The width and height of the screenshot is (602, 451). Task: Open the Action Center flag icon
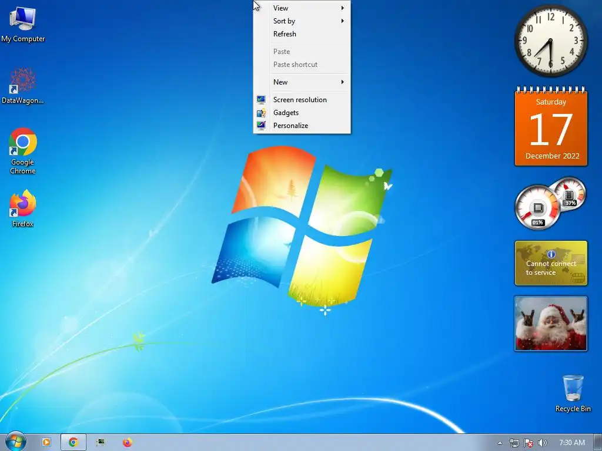pyautogui.click(x=529, y=443)
